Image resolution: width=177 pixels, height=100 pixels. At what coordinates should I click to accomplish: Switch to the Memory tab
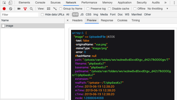[x=107, y=3]
